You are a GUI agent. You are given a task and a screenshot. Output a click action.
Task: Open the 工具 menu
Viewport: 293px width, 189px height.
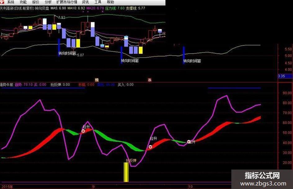[x=98, y=2]
